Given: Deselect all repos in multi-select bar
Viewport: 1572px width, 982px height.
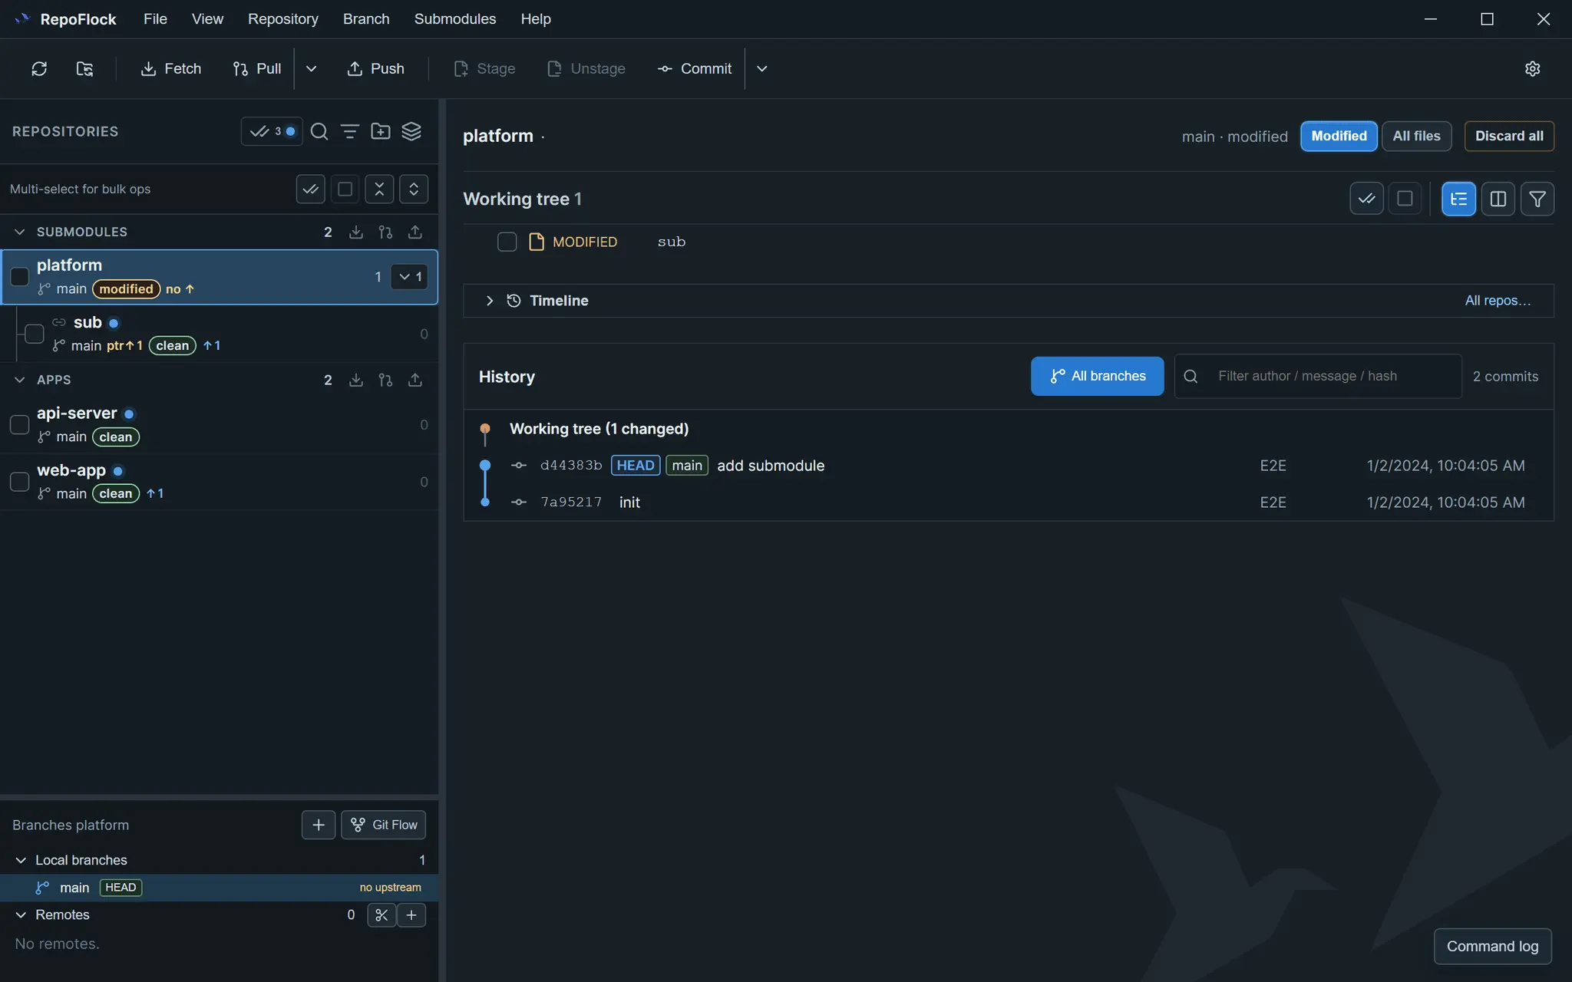Looking at the screenshot, I should tap(345, 189).
